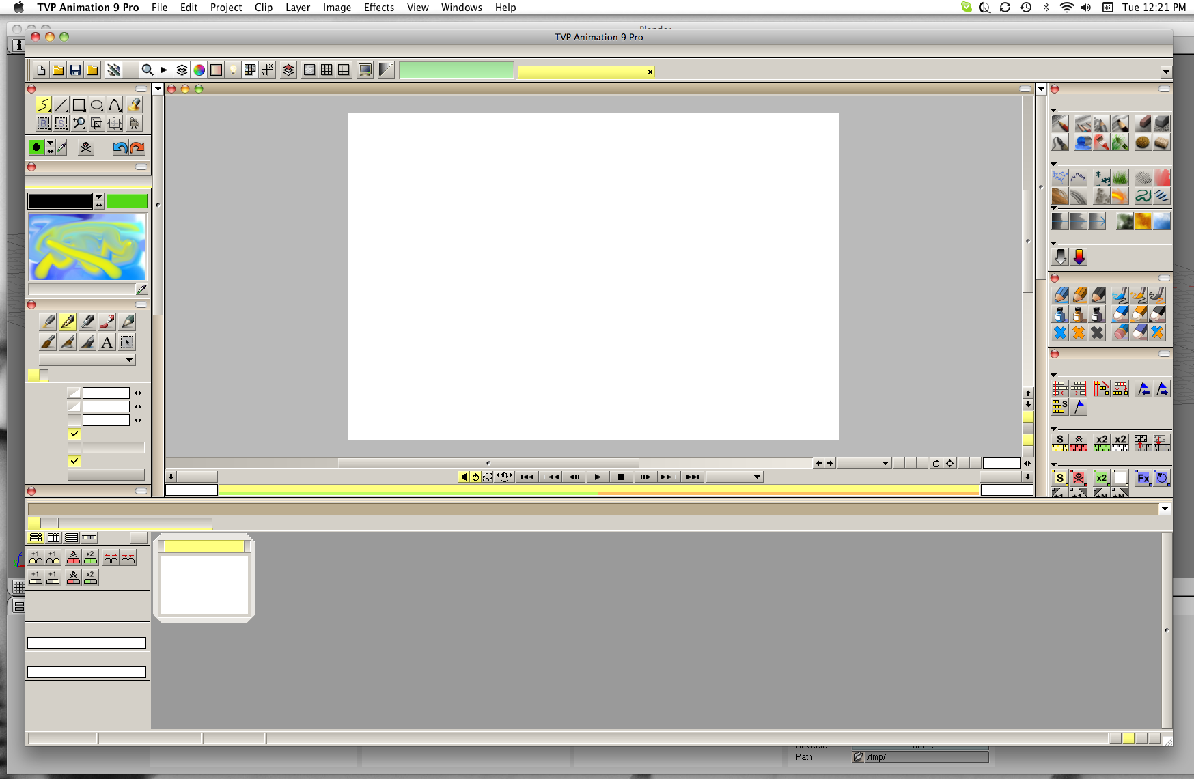Open the main toolbar overflow arrow at far right

1165,72
